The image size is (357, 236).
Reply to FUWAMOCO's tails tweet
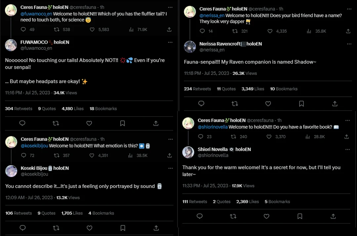(x=22, y=123)
